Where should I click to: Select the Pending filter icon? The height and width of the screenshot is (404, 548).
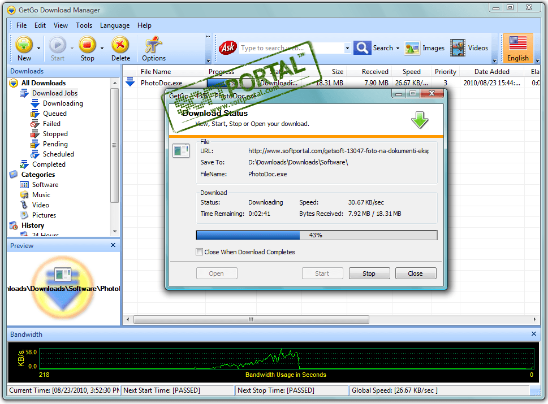pos(35,144)
